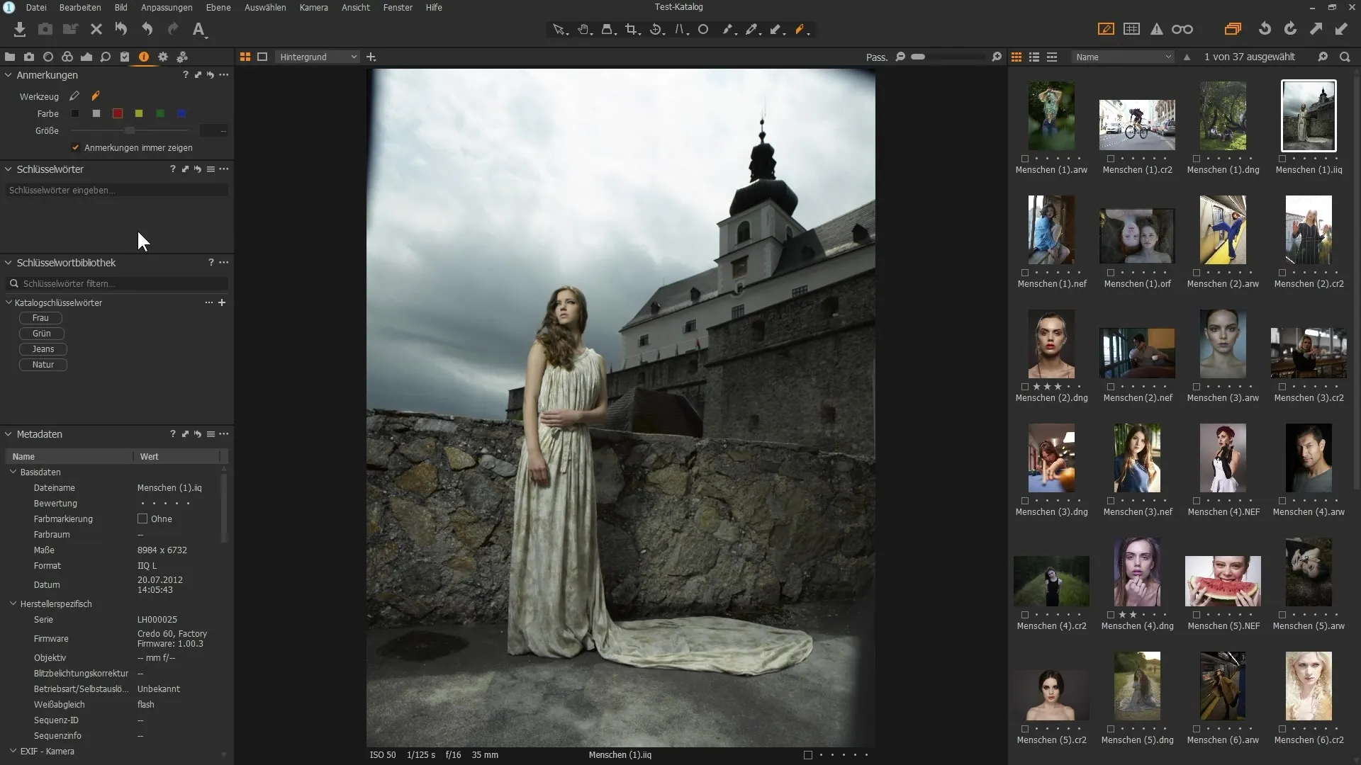The height and width of the screenshot is (765, 1361).
Task: Collapse the Schlüsselwortbibliothek panel
Action: pyautogui.click(x=9, y=263)
